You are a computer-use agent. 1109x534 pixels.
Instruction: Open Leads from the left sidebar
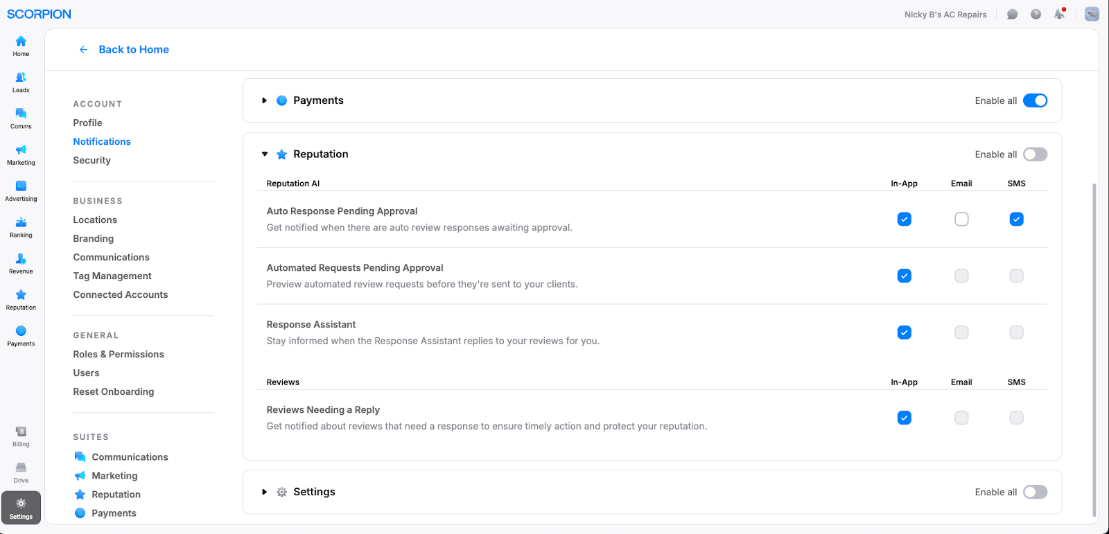21,82
